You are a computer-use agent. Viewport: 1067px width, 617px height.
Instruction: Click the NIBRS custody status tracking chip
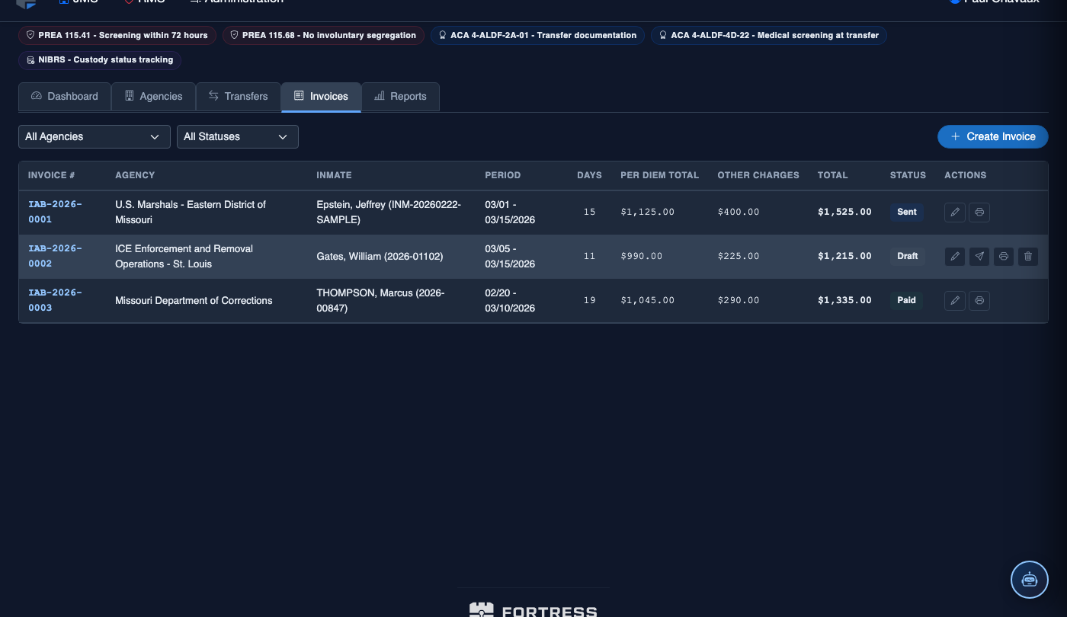(x=100, y=60)
